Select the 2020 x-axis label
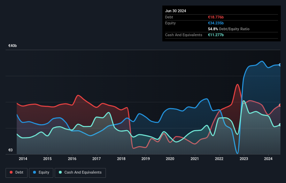The height and width of the screenshot is (183, 286). click(x=170, y=159)
